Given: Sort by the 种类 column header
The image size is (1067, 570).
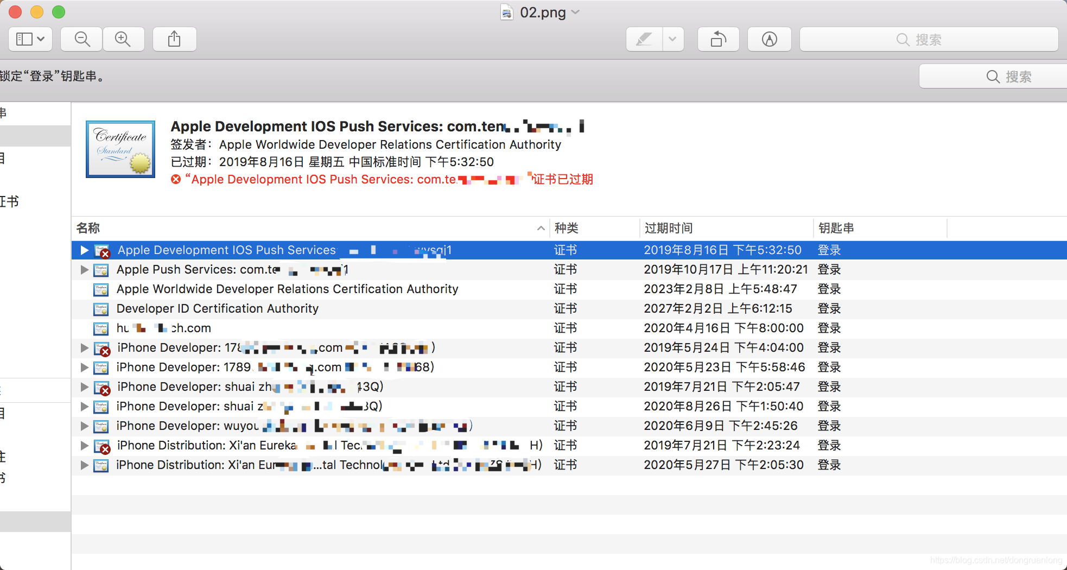Looking at the screenshot, I should [x=595, y=228].
